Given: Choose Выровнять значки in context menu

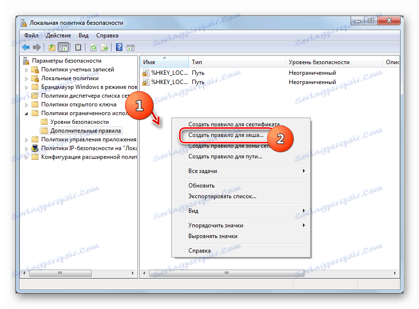Looking at the screenshot, I should [x=241, y=236].
